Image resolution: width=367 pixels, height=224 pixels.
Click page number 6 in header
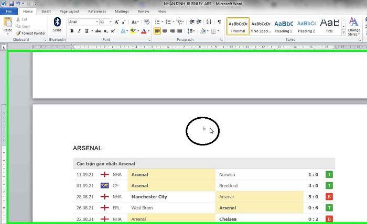(x=204, y=128)
